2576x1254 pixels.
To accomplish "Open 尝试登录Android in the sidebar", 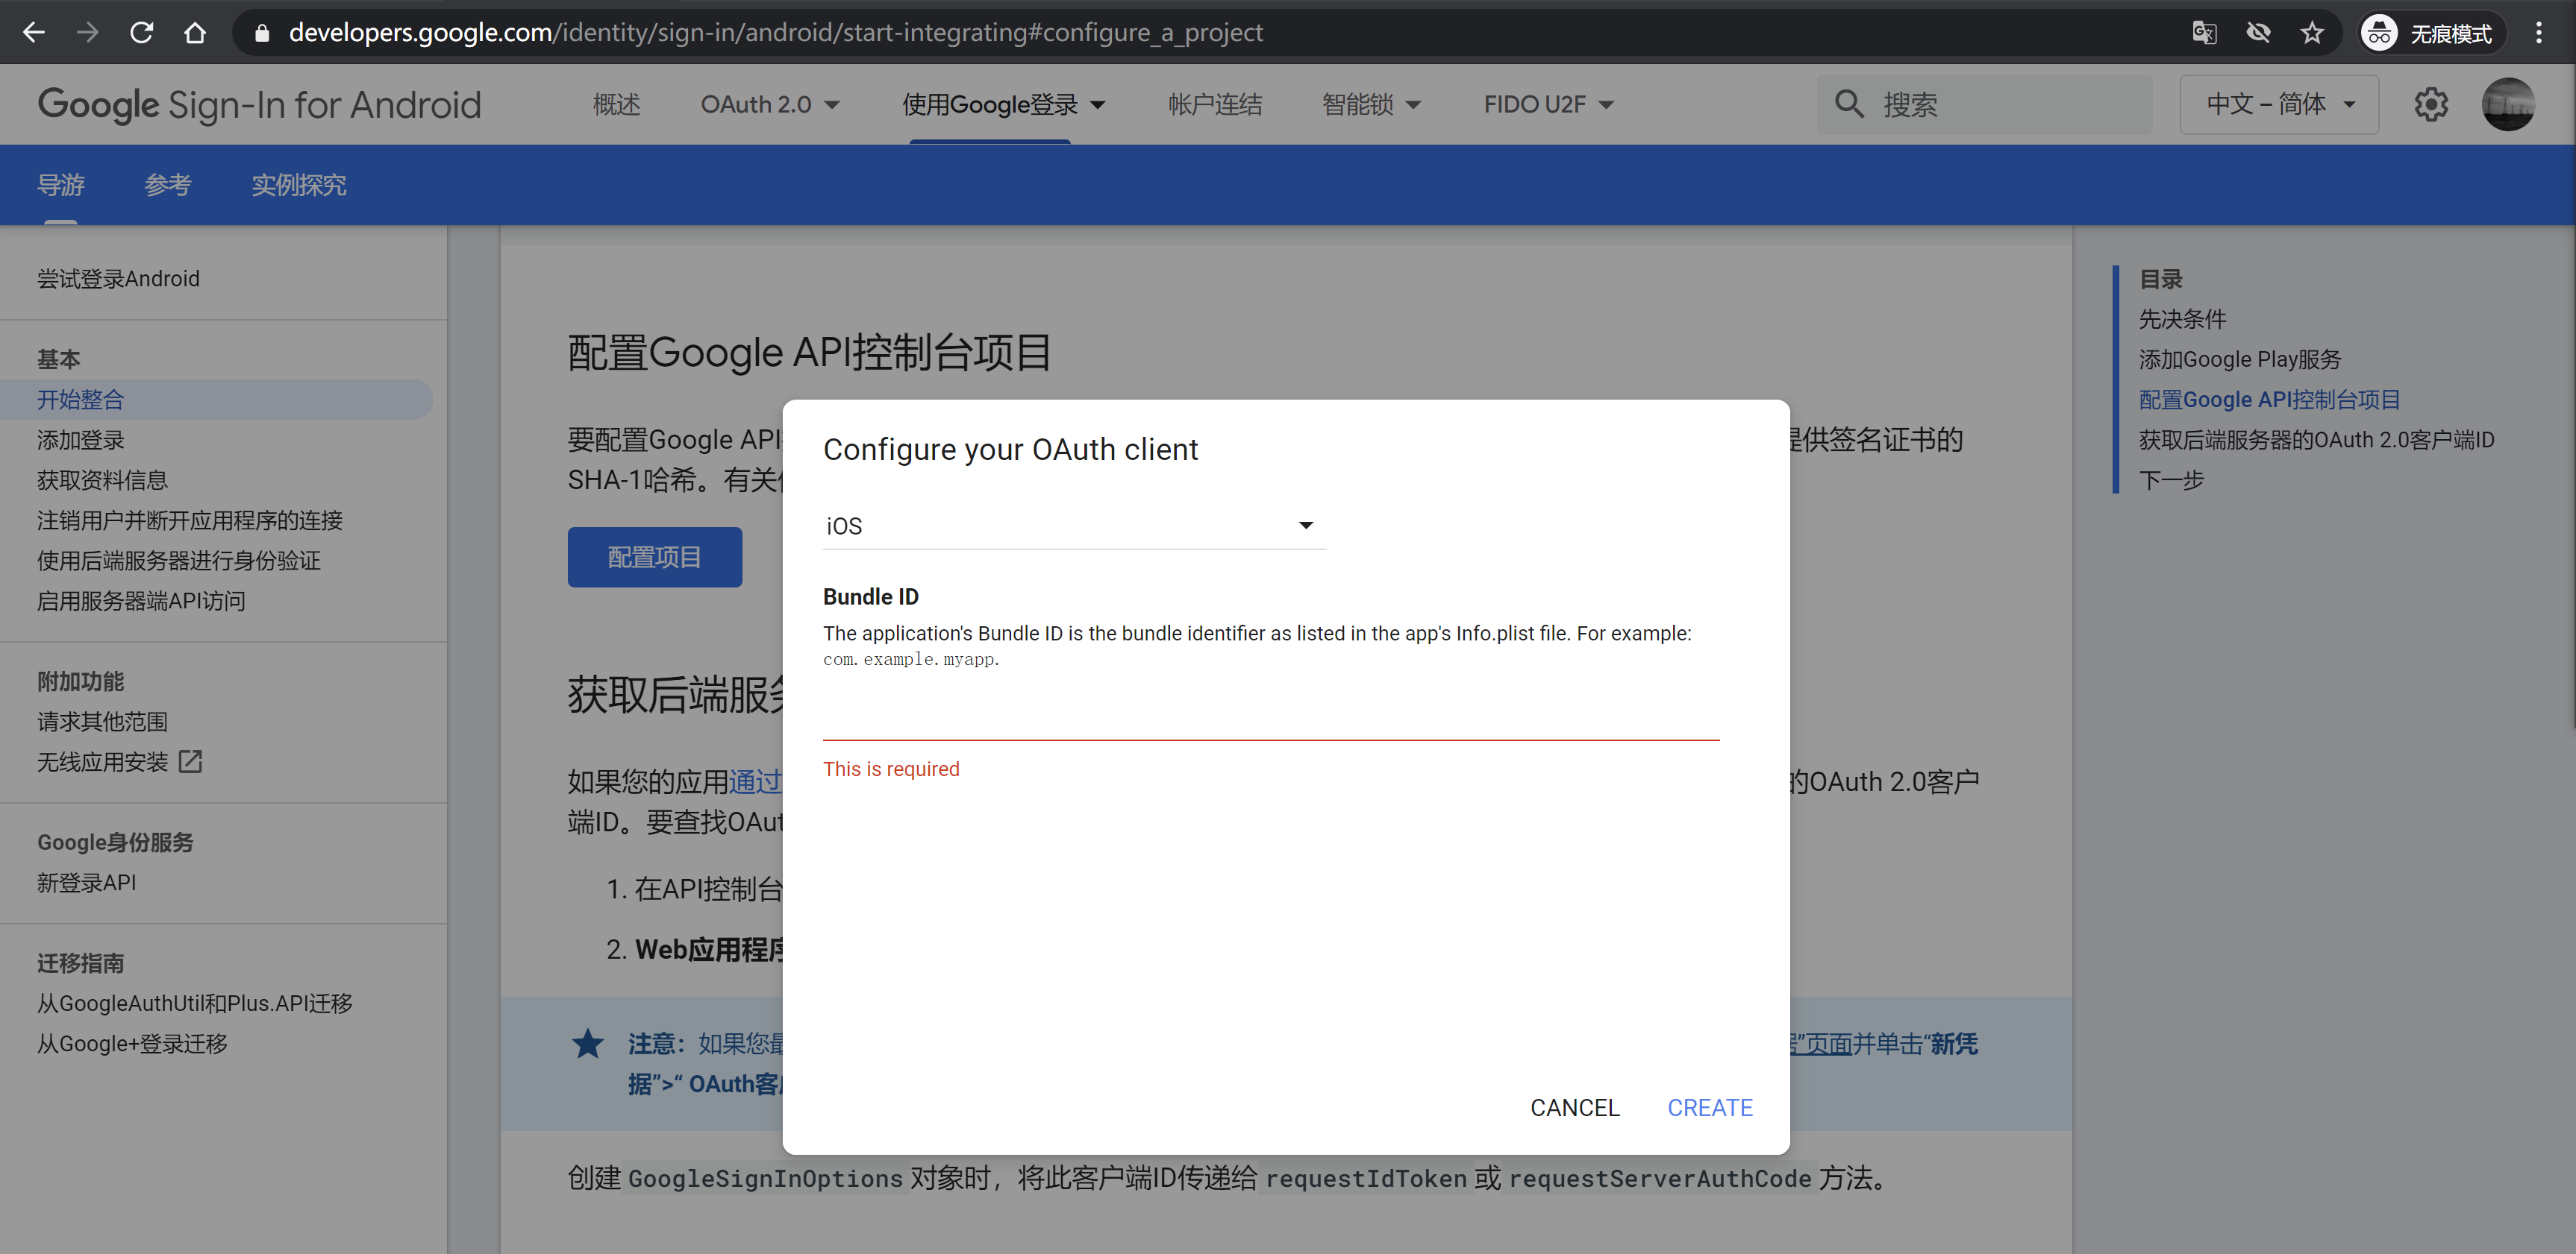I will pos(118,279).
